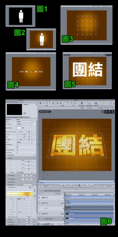Click the Camera layer lock icon
This screenshot has width=118, height=237.
tap(63, 198)
